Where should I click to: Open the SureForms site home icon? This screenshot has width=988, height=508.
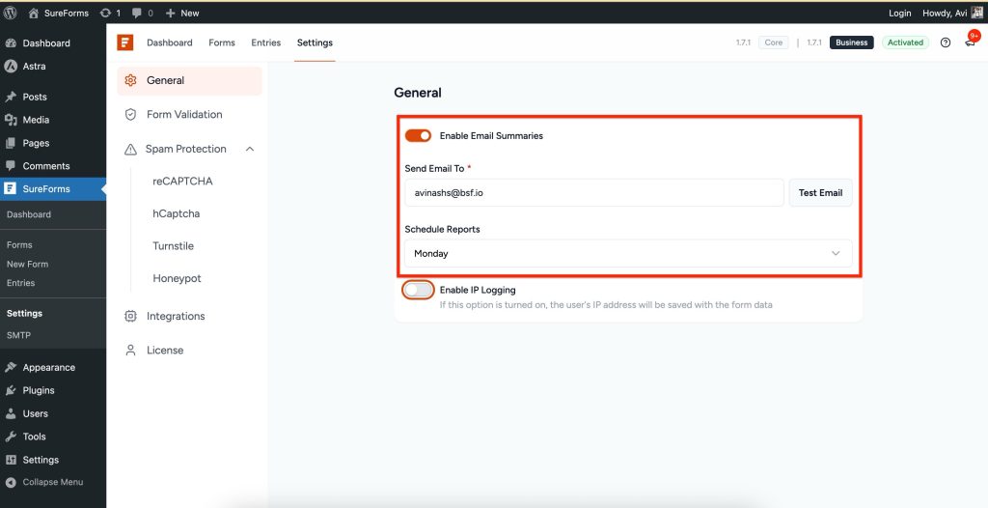(x=34, y=13)
